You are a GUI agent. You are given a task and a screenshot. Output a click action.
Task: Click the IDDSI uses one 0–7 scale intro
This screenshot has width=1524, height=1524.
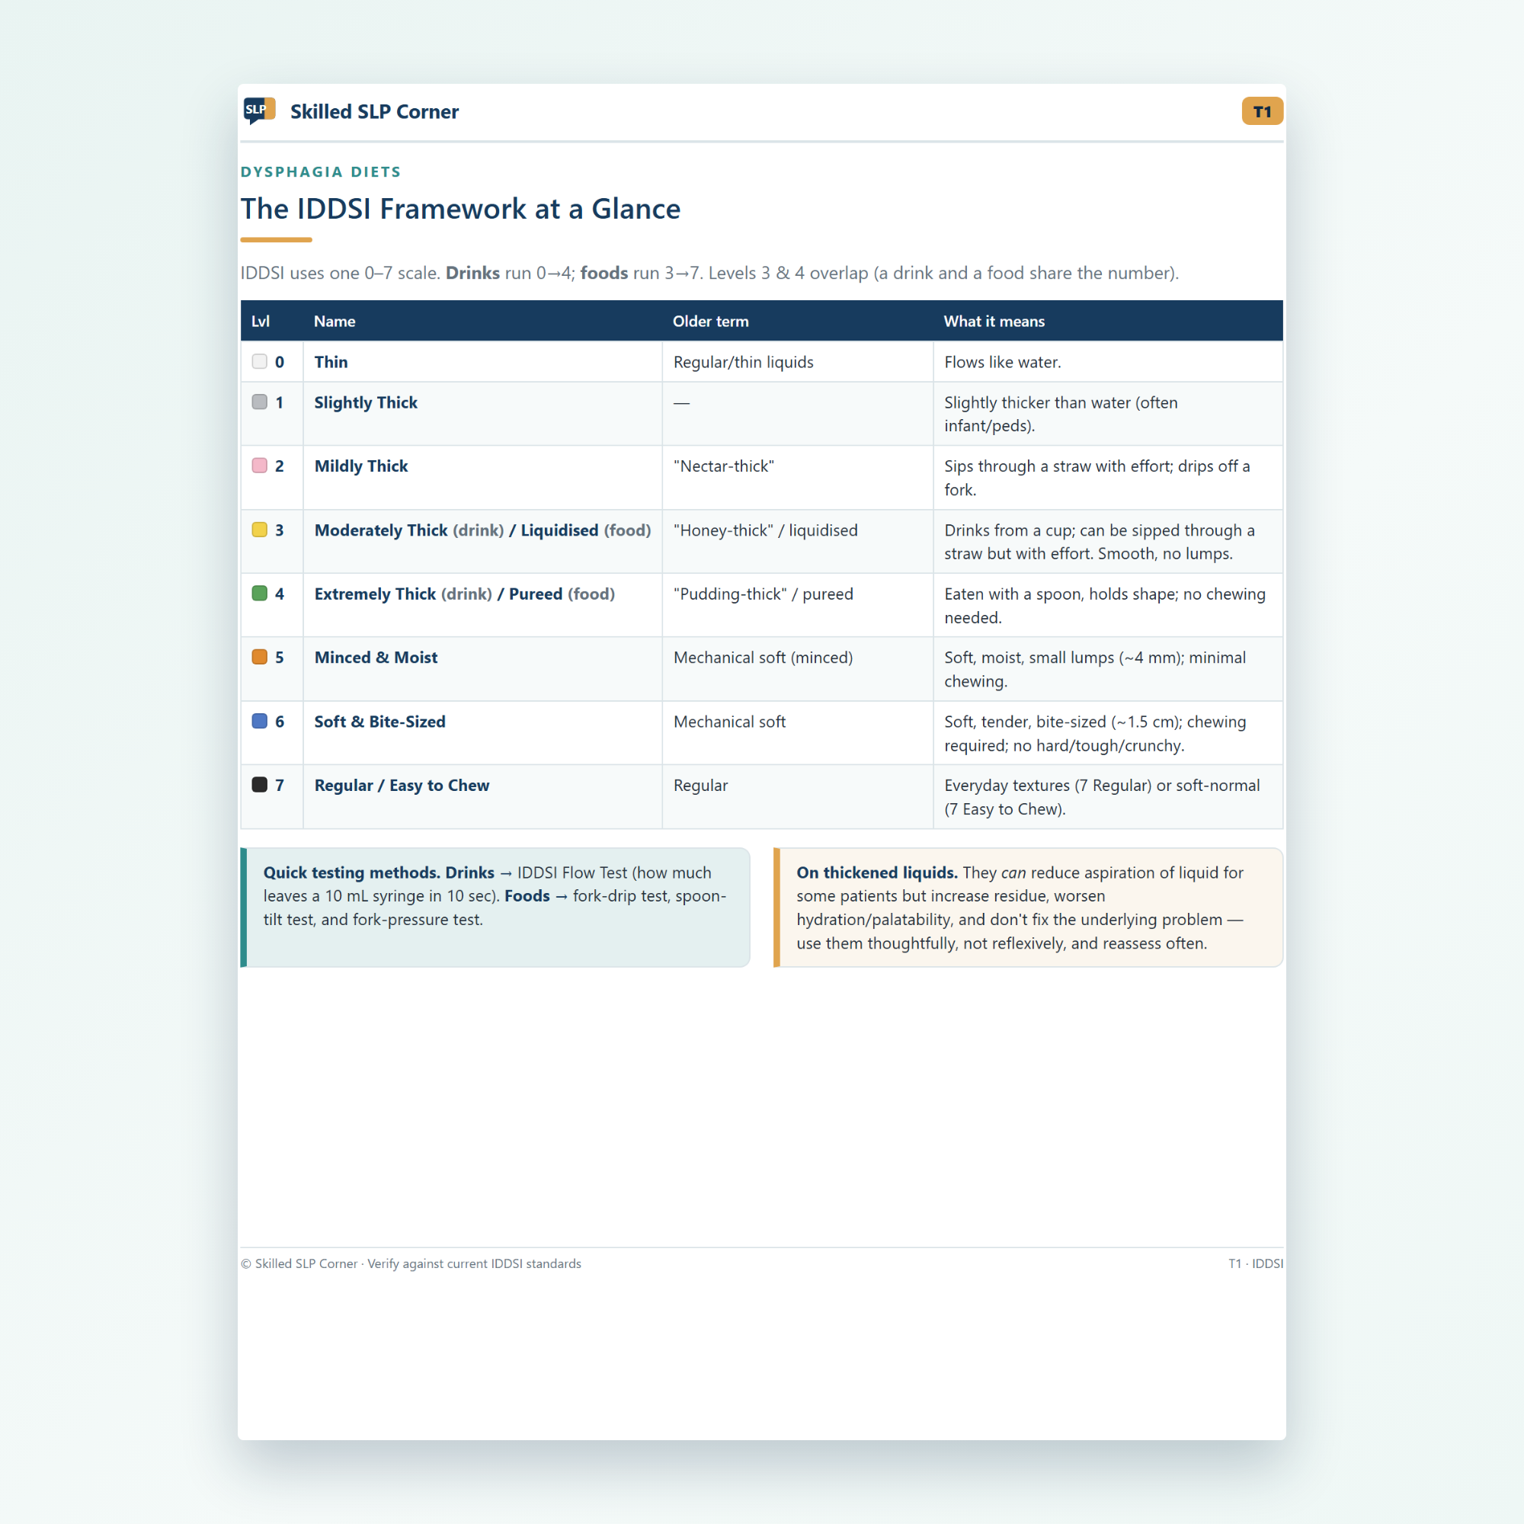710,273
